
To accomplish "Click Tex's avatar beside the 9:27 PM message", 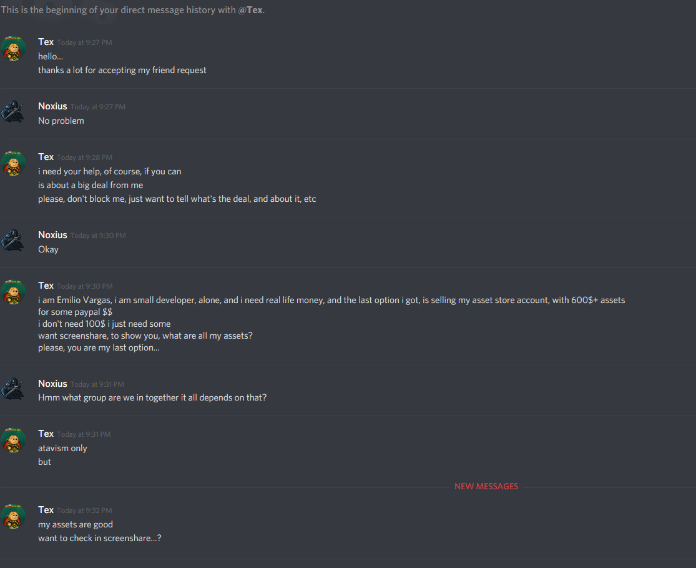I will (13, 49).
